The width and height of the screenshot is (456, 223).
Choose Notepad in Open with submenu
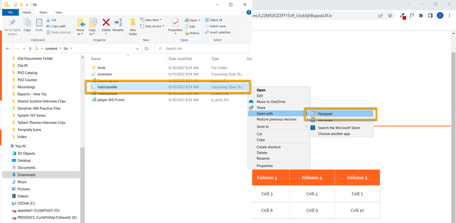(x=325, y=114)
